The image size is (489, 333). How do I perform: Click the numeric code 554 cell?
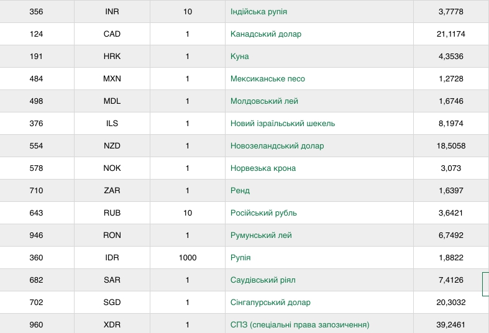pyautogui.click(x=37, y=146)
